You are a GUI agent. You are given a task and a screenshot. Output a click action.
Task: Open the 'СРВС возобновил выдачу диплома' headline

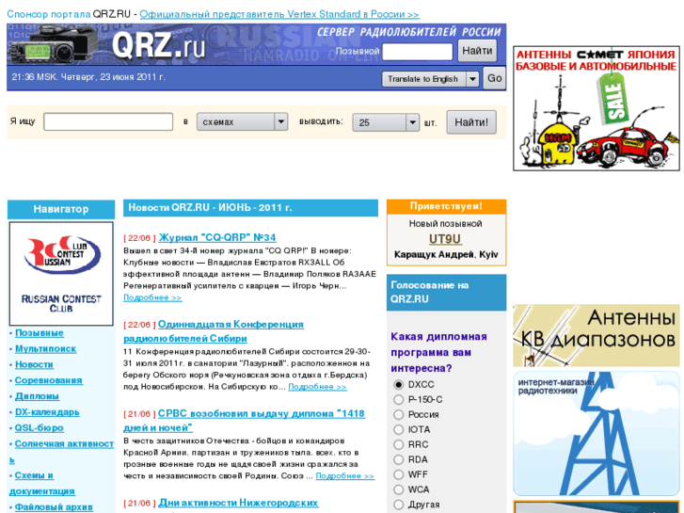point(245,421)
